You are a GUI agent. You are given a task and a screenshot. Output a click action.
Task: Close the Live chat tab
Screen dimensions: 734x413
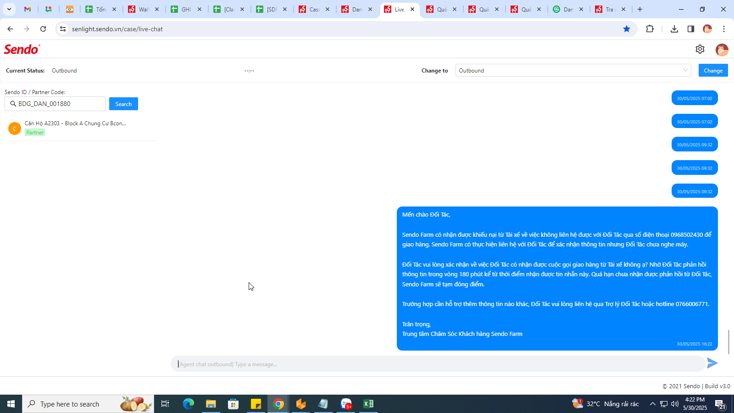(412, 9)
